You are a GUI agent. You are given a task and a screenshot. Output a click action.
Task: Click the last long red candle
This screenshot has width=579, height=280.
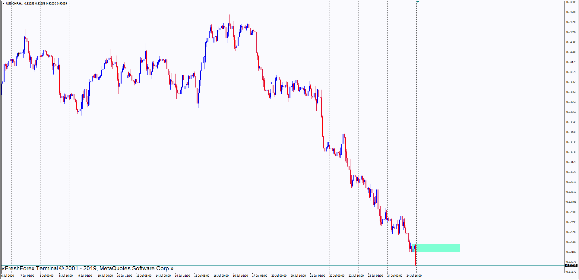click(x=416, y=256)
